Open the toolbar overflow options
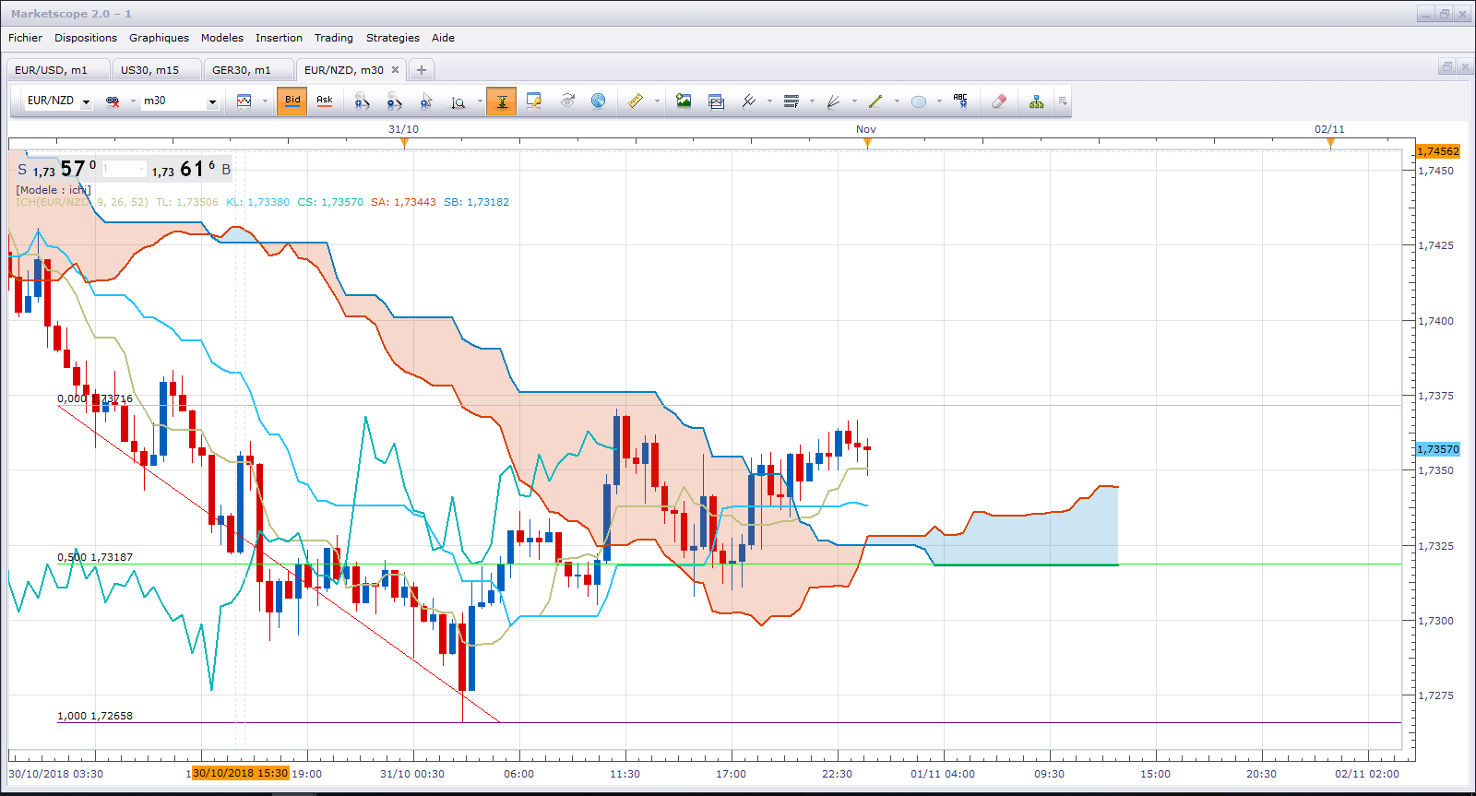 click(x=1063, y=101)
